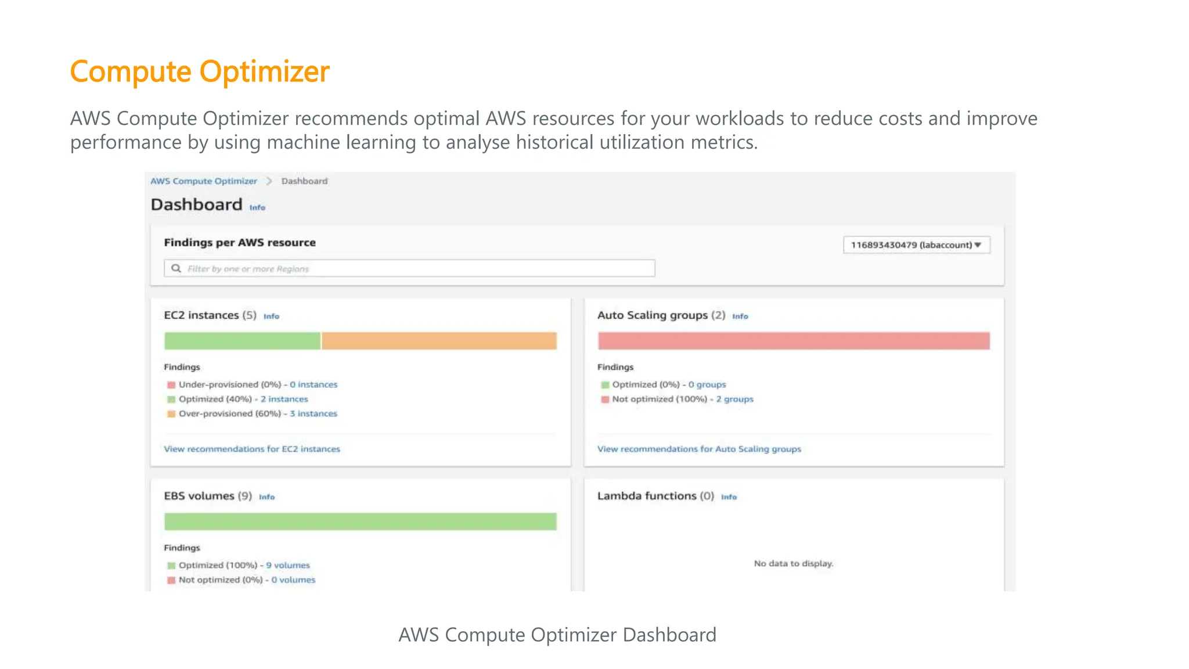Click the green Optimized (40%) legend square
This screenshot has width=1189, height=669.
click(x=171, y=400)
